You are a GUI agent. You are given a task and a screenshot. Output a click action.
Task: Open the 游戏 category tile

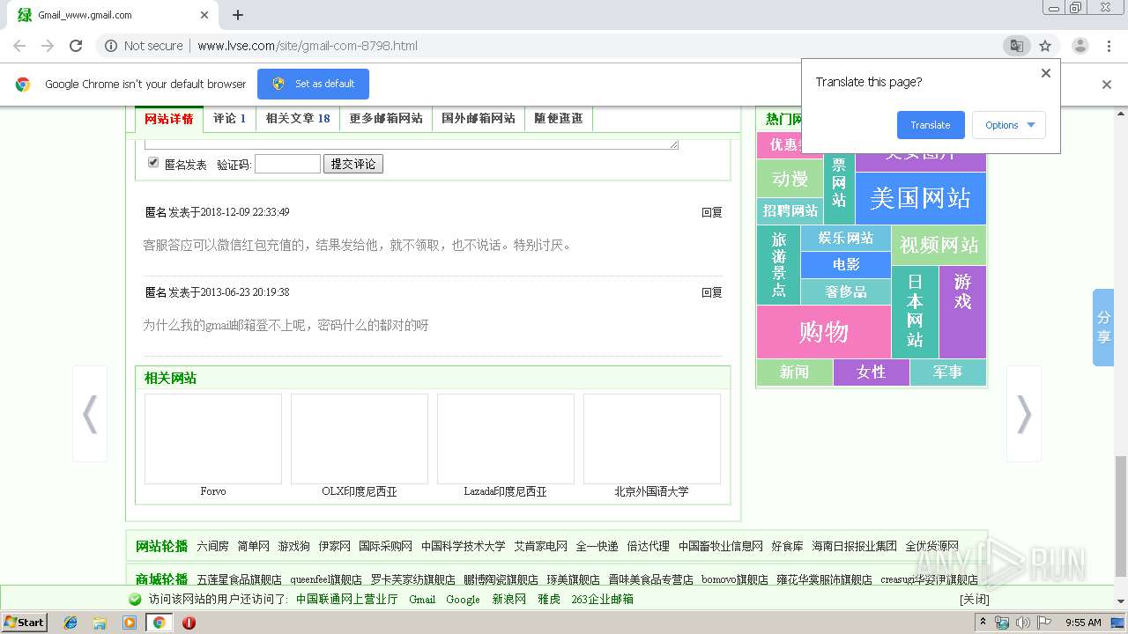click(962, 312)
